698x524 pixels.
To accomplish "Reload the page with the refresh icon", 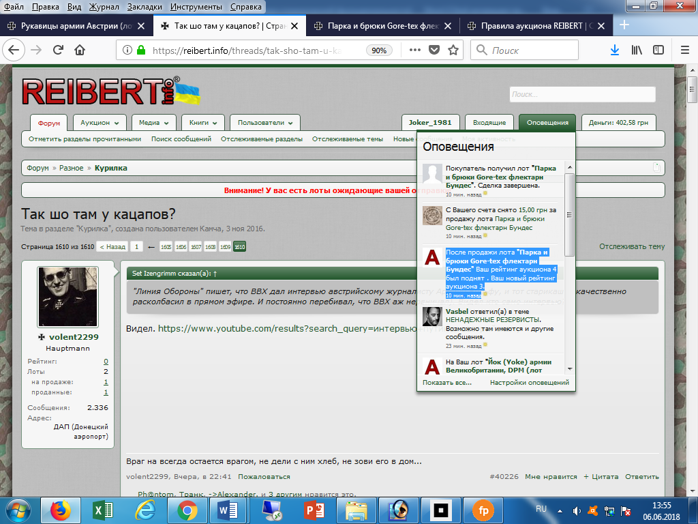I will tap(59, 50).
